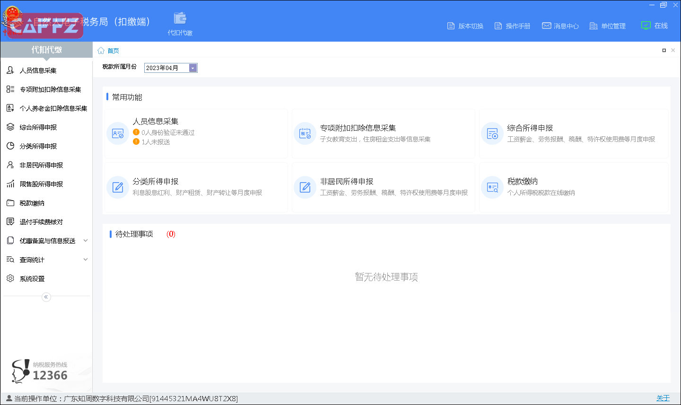Open the 税款所属月份 dropdown arrow
This screenshot has height=405, width=681.
pyautogui.click(x=192, y=68)
